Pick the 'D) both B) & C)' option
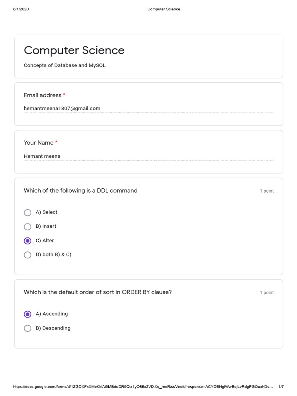The width and height of the screenshot is (297, 396). pos(27,255)
